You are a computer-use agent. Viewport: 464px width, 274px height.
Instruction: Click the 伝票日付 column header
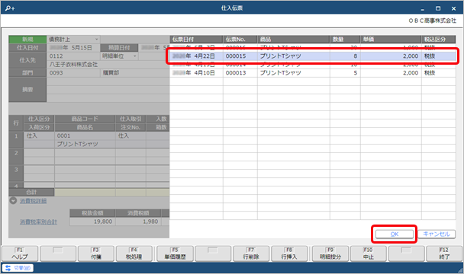pos(196,40)
